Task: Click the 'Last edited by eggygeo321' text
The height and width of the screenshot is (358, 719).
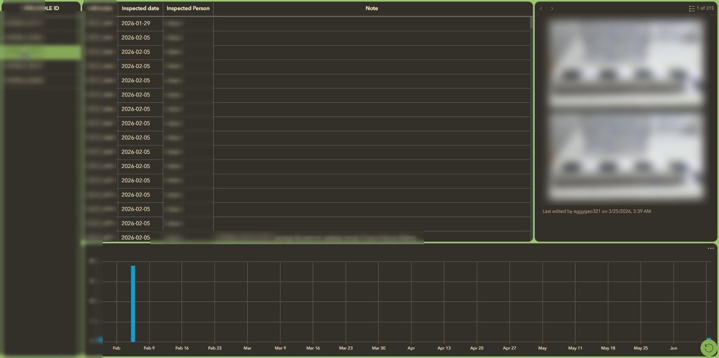Action: (x=597, y=211)
